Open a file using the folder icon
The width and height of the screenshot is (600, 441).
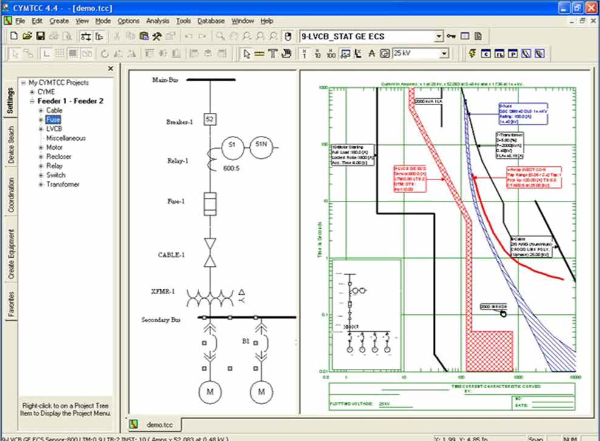tap(27, 36)
